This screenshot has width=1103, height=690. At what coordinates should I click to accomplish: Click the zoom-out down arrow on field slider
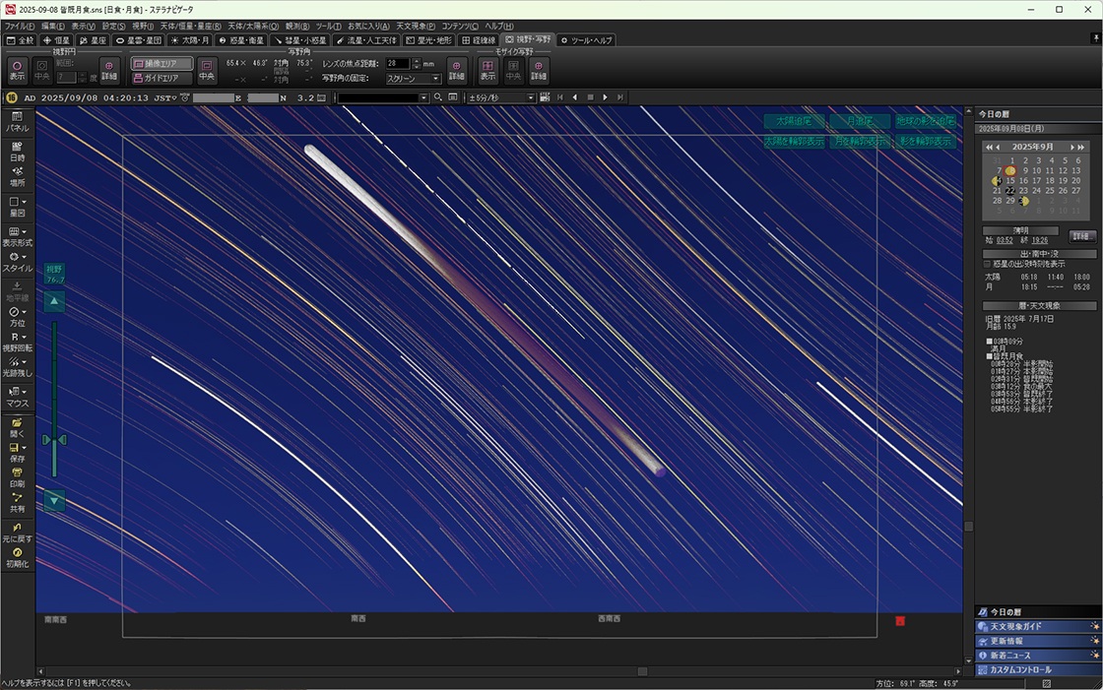pos(54,501)
